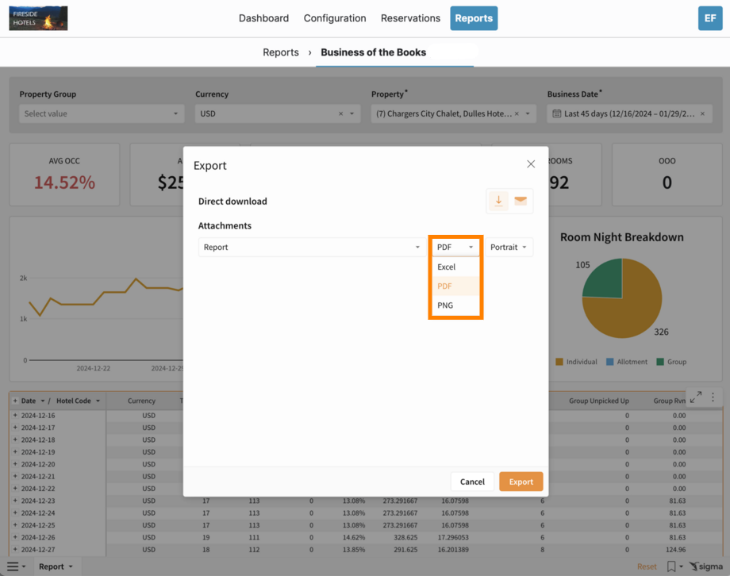Viewport: 730px width, 576px height.
Task: Expand the 2024-12-16 row plus icon
Action: click(15, 415)
